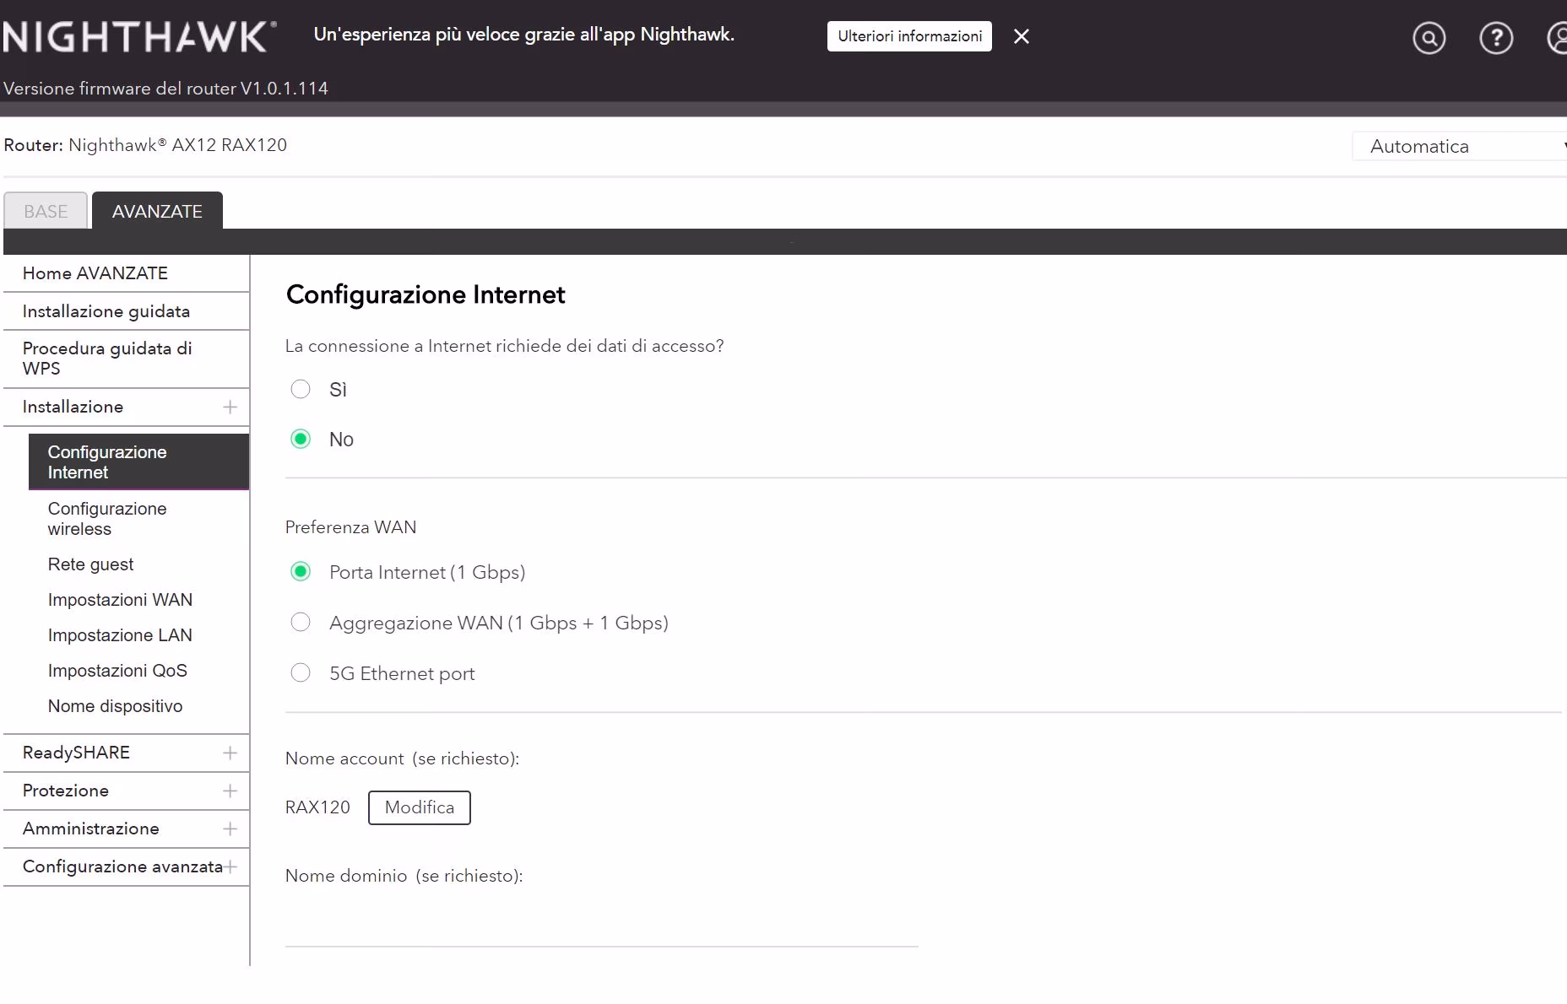Click the firmware version text V1.0.1.114
The height and width of the screenshot is (1004, 1567).
pos(285,89)
